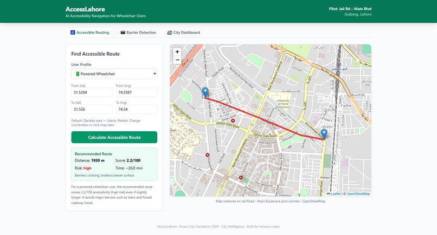Image resolution: width=437 pixels, height=235 pixels.
Task: Click the 'Distance: 1930 m' value
Action: tap(89, 160)
